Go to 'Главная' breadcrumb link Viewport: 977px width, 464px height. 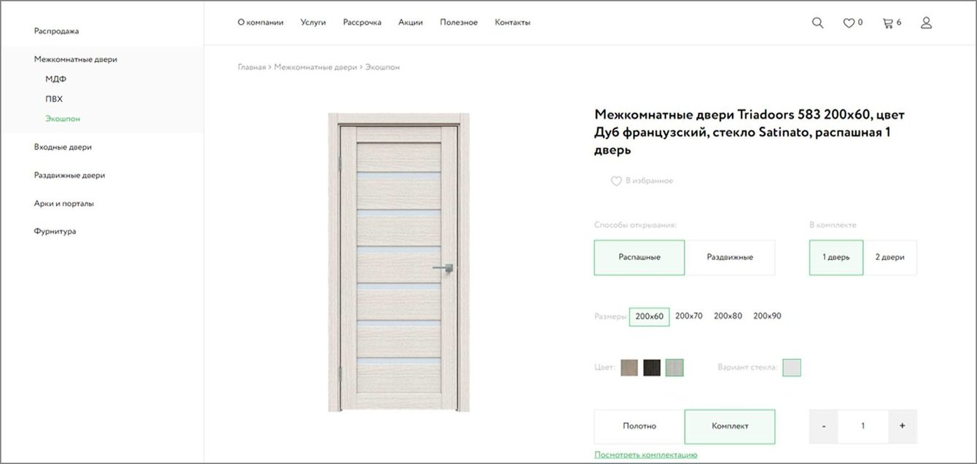(x=252, y=67)
